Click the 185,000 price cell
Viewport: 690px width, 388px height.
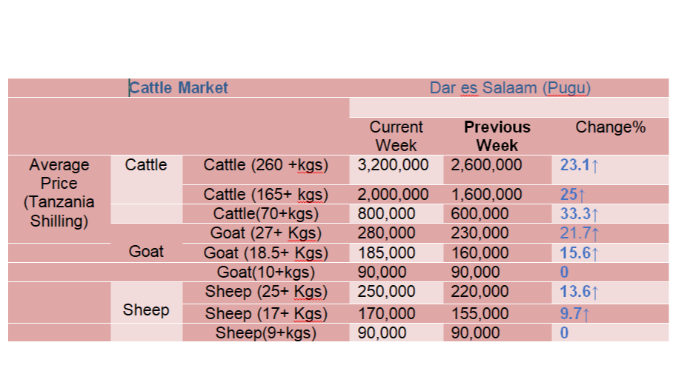pyautogui.click(x=386, y=252)
